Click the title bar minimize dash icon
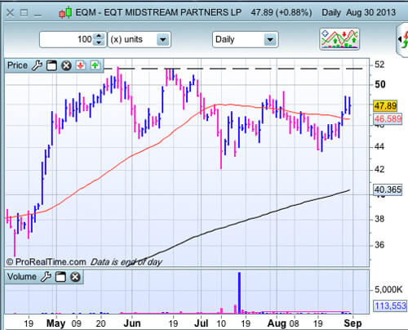The image size is (408, 330). (x=38, y=16)
